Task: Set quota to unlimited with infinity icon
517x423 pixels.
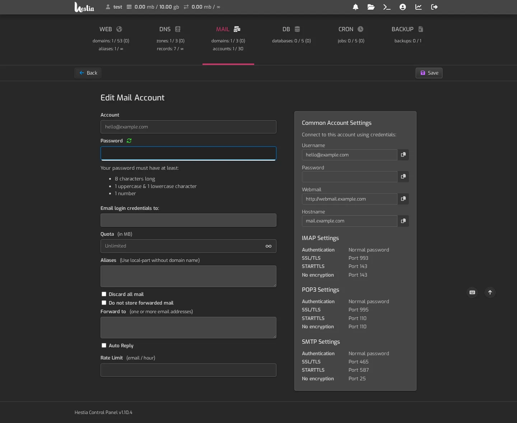Action: pos(269,246)
